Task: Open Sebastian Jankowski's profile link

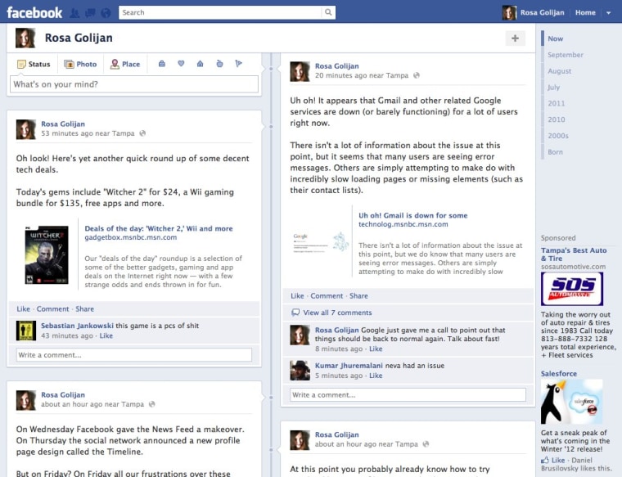Action: [77, 326]
